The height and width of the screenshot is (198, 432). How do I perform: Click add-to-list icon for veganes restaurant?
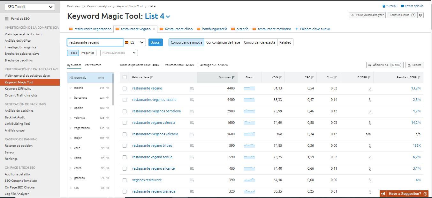(192, 180)
